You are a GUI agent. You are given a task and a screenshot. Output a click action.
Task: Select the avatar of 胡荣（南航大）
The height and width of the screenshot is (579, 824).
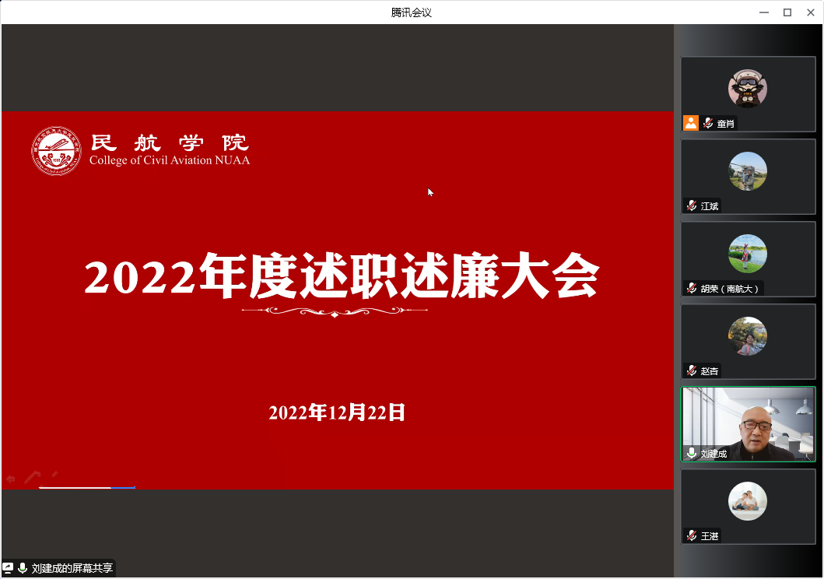click(748, 254)
